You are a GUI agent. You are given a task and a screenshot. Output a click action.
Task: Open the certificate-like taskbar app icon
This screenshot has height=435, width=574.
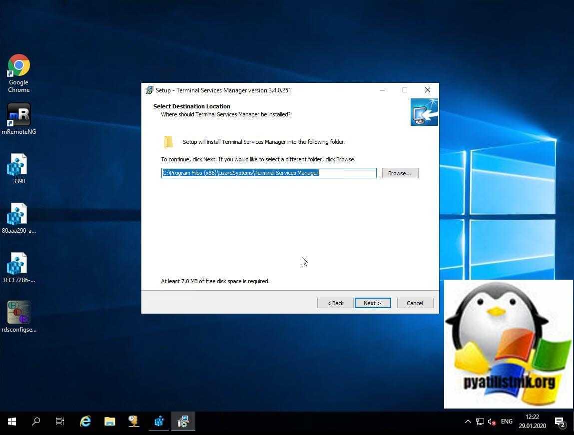tap(133, 422)
